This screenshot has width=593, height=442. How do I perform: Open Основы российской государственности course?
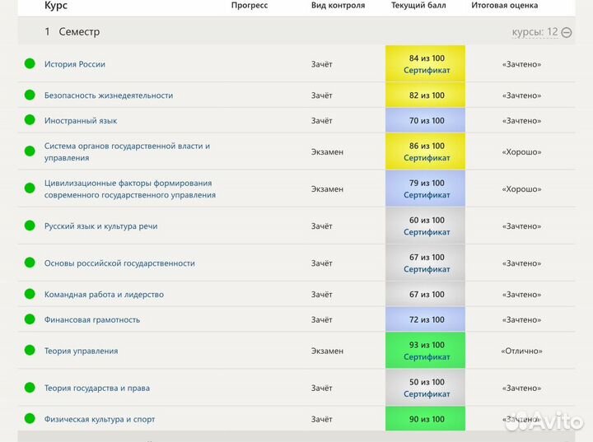[x=119, y=263]
